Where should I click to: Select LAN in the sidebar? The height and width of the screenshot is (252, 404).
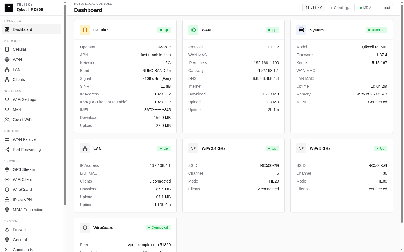pos(31,69)
